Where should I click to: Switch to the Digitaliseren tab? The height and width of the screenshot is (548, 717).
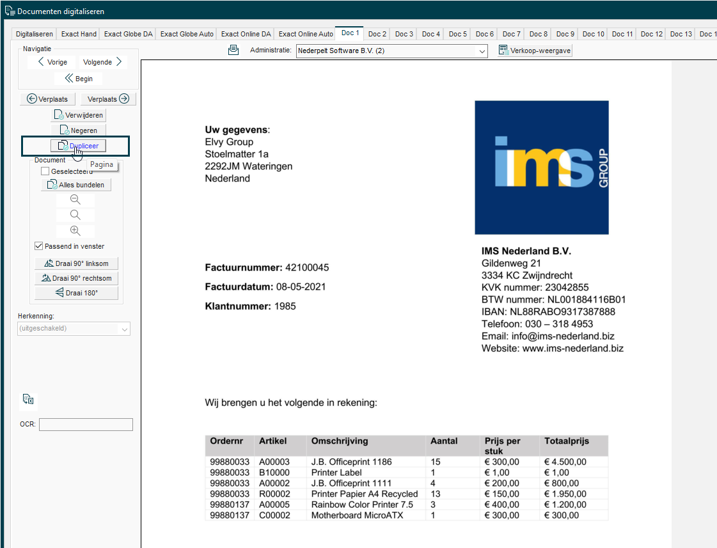(35, 34)
